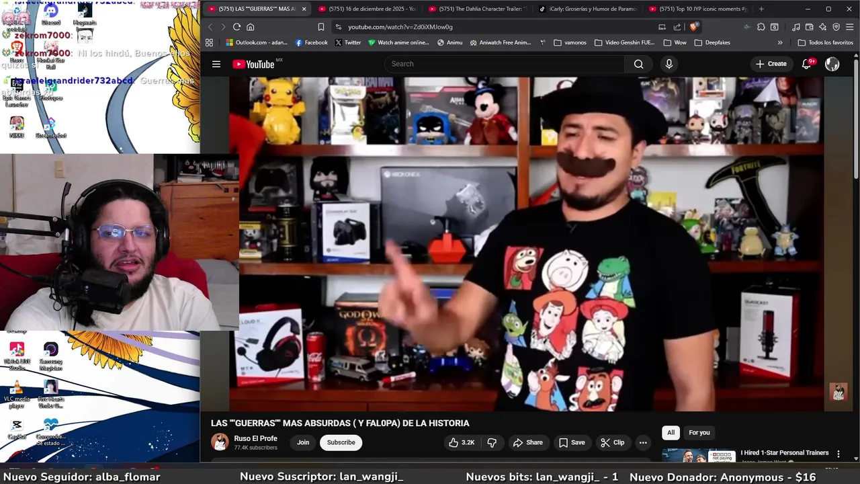
Task: Open the Brave Shields lion icon
Action: [x=693, y=27]
